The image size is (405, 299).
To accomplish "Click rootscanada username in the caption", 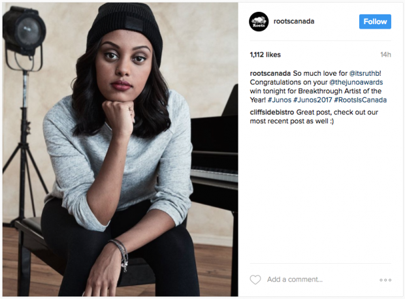I will 270,73.
